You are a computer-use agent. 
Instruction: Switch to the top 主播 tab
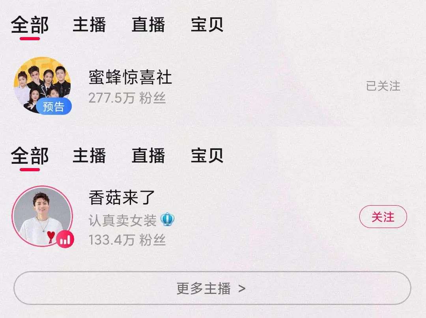[89, 25]
